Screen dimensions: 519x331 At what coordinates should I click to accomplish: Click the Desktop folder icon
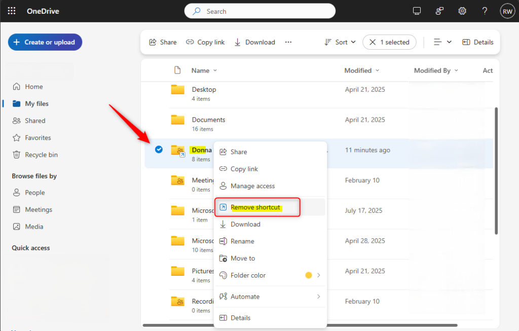tap(178, 89)
